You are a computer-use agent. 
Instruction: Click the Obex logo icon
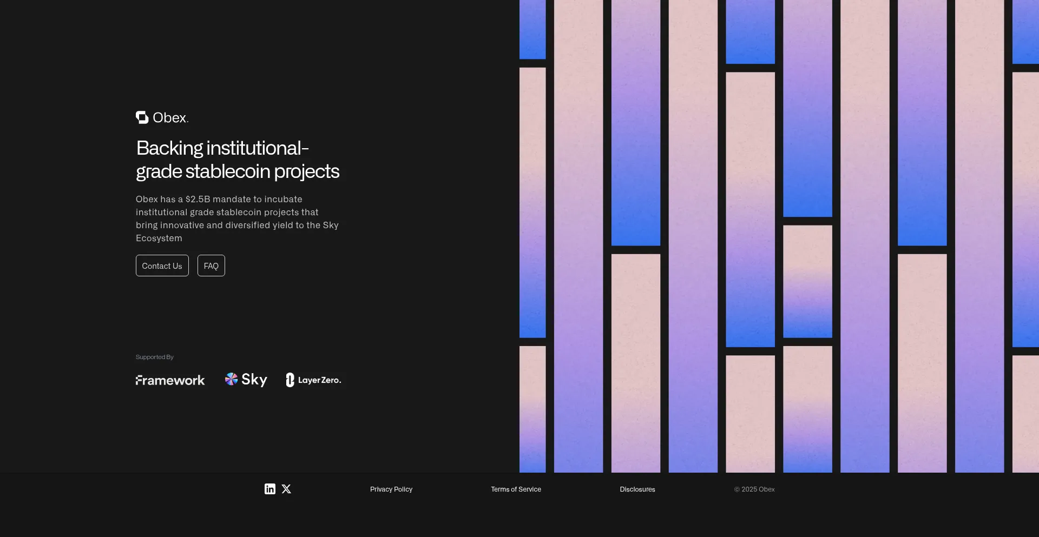pos(142,117)
